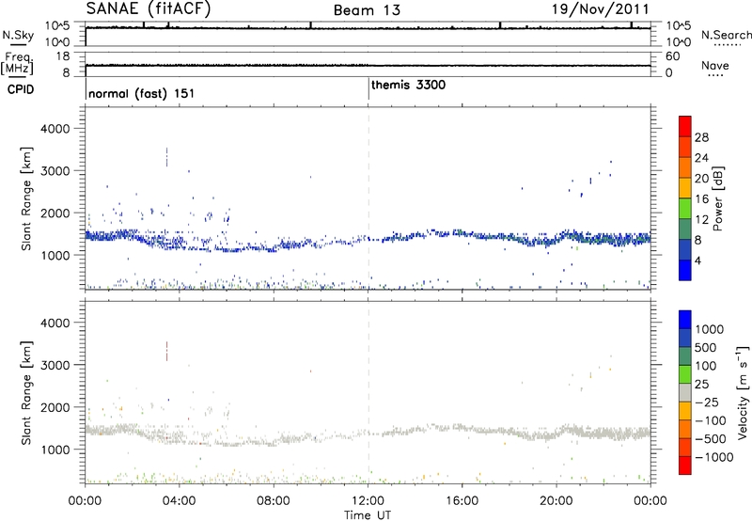Click the 3000 tick on the velocity panel axis
The width and height of the screenshot is (752, 521).
pos(55,365)
